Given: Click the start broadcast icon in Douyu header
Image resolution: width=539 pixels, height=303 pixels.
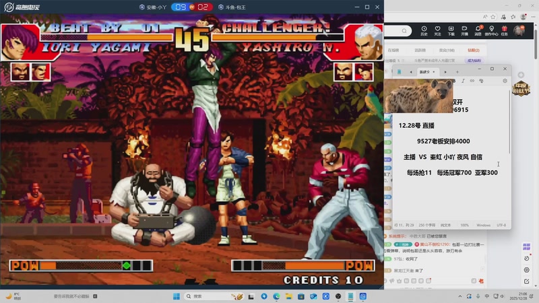Looking at the screenshot, I should coord(464,30).
